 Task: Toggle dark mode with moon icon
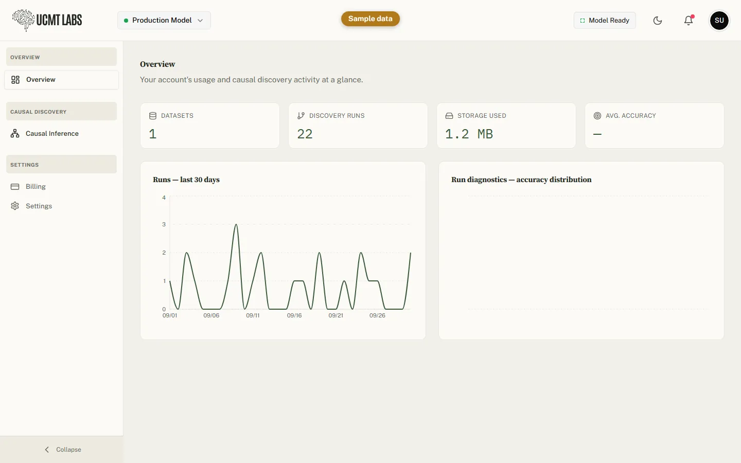coord(658,21)
